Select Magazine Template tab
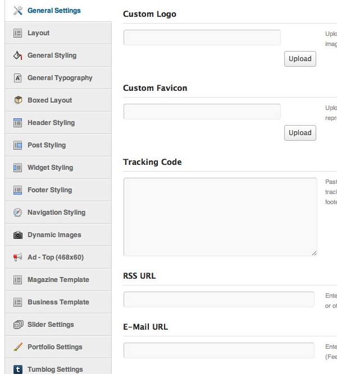Viewport: 337px width, 374px height. pyautogui.click(x=58, y=280)
